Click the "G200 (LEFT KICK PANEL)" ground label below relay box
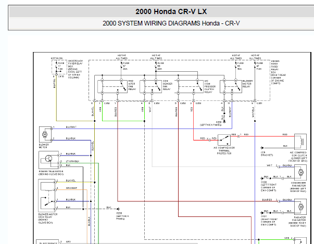 (211, 123)
